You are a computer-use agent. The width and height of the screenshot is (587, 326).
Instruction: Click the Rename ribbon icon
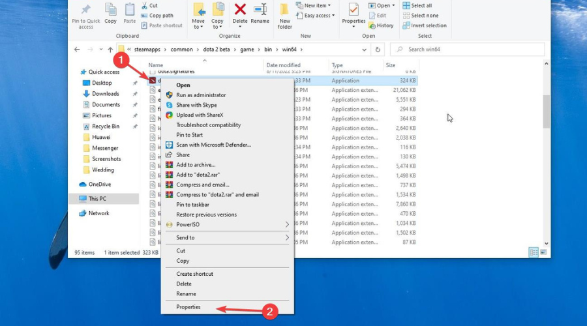point(260,9)
